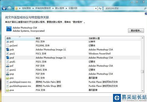Click the .psd1 file type icon
Viewport: 147px width, 102px height.
[8, 62]
